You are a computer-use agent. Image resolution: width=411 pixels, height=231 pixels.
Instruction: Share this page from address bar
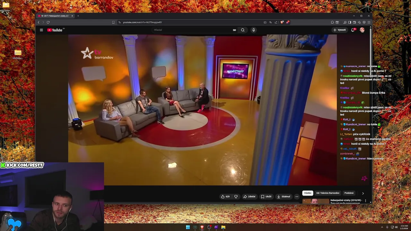click(276, 22)
